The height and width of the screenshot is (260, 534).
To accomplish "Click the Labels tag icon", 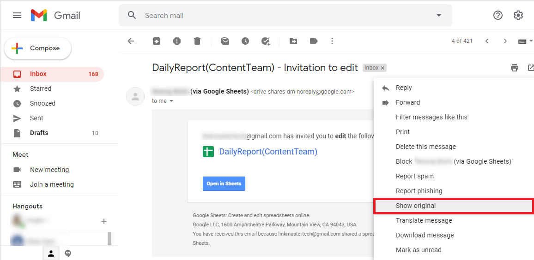I will click(314, 41).
